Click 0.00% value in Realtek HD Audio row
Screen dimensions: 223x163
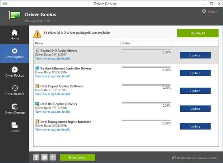166,52
